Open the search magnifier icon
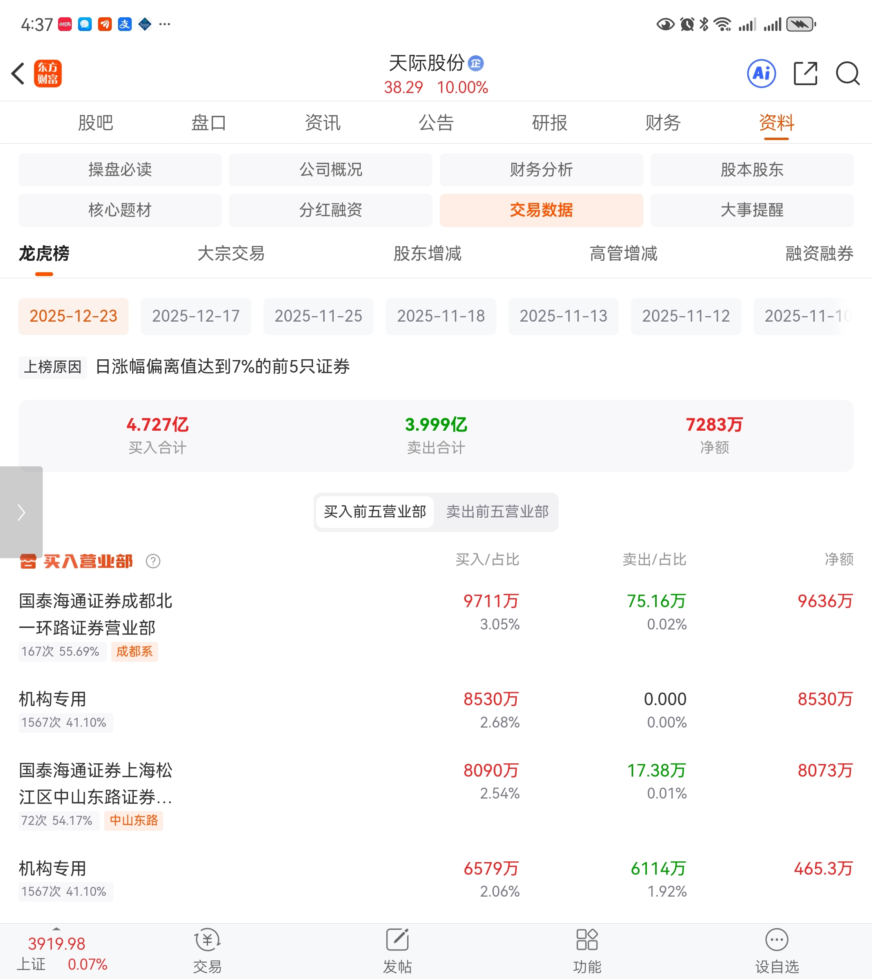The image size is (872, 979). [847, 74]
